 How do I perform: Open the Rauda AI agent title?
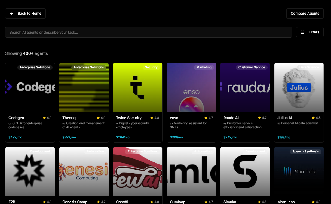(231, 118)
